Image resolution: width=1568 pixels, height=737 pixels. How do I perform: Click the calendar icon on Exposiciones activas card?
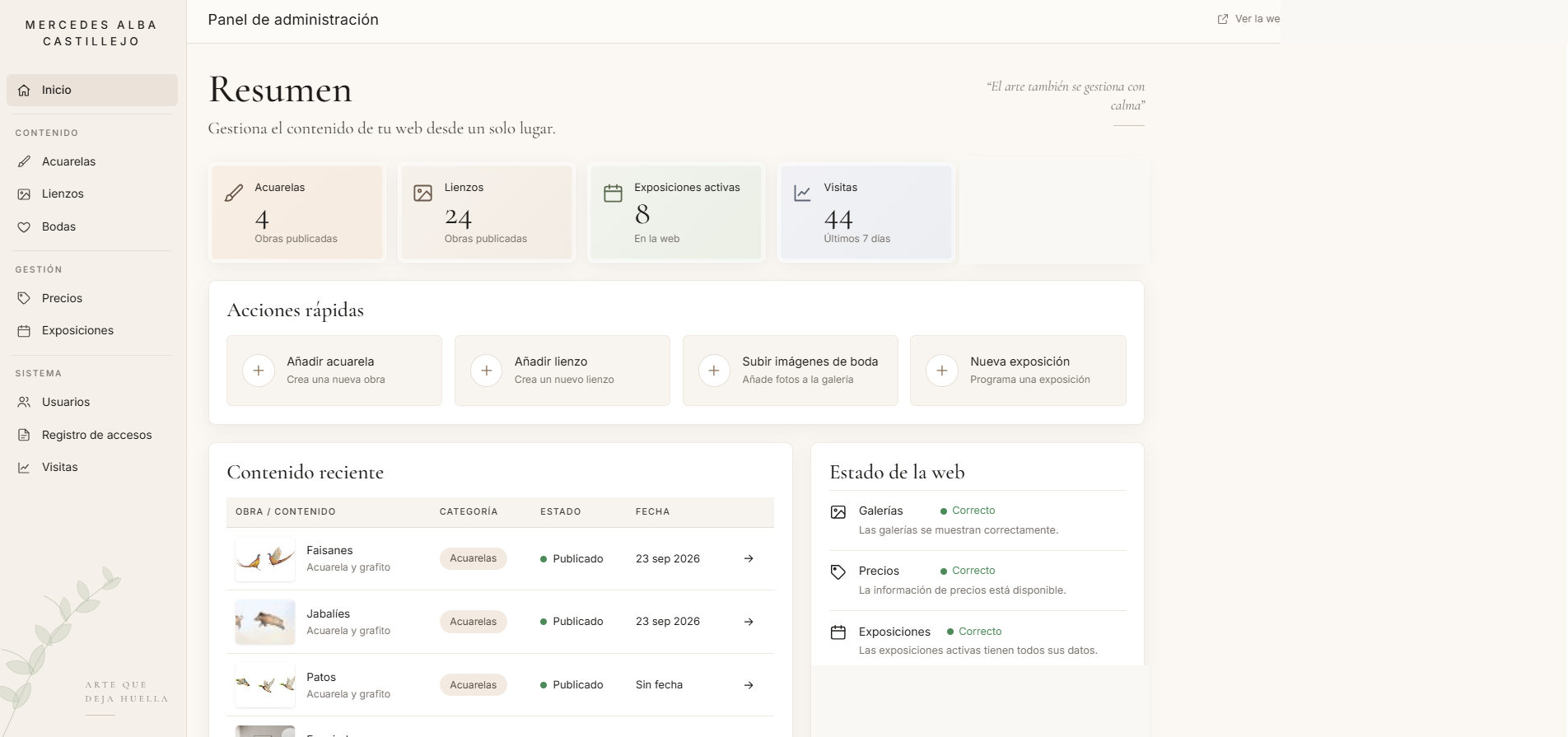coord(613,194)
